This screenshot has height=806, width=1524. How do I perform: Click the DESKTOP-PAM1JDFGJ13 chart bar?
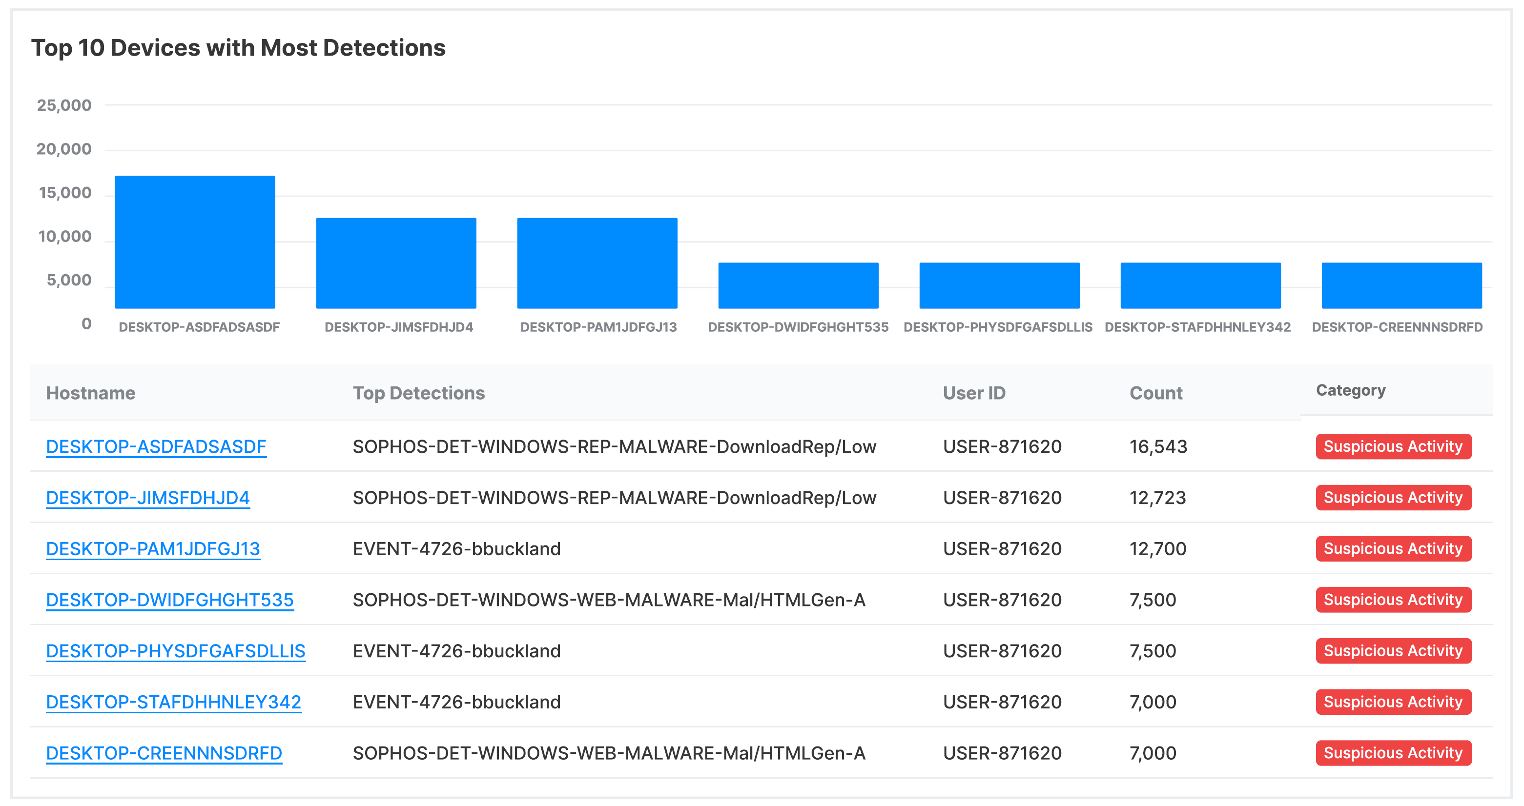[x=597, y=263]
